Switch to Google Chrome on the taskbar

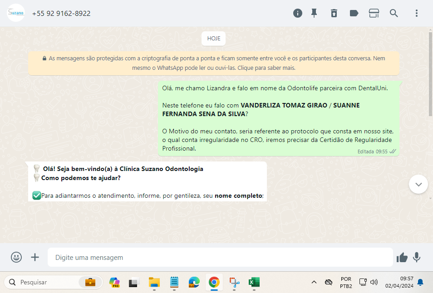coord(214,282)
